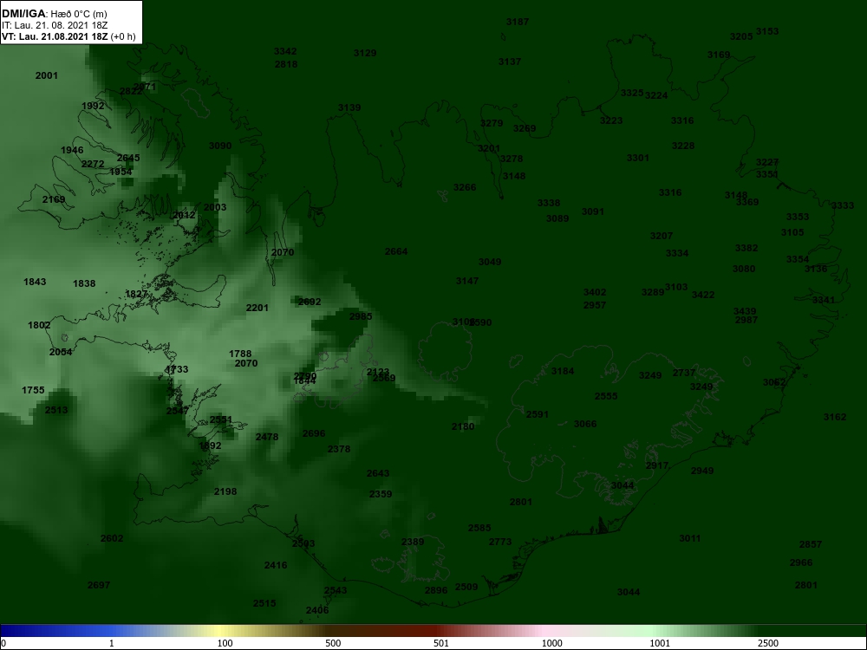
Task: Select the map value 3011
Action: (690, 539)
